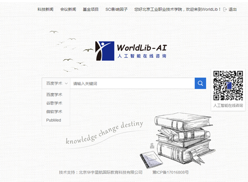Click the WorldLib-AI blue logo
This screenshot has height=182, width=248.
pos(105,51)
